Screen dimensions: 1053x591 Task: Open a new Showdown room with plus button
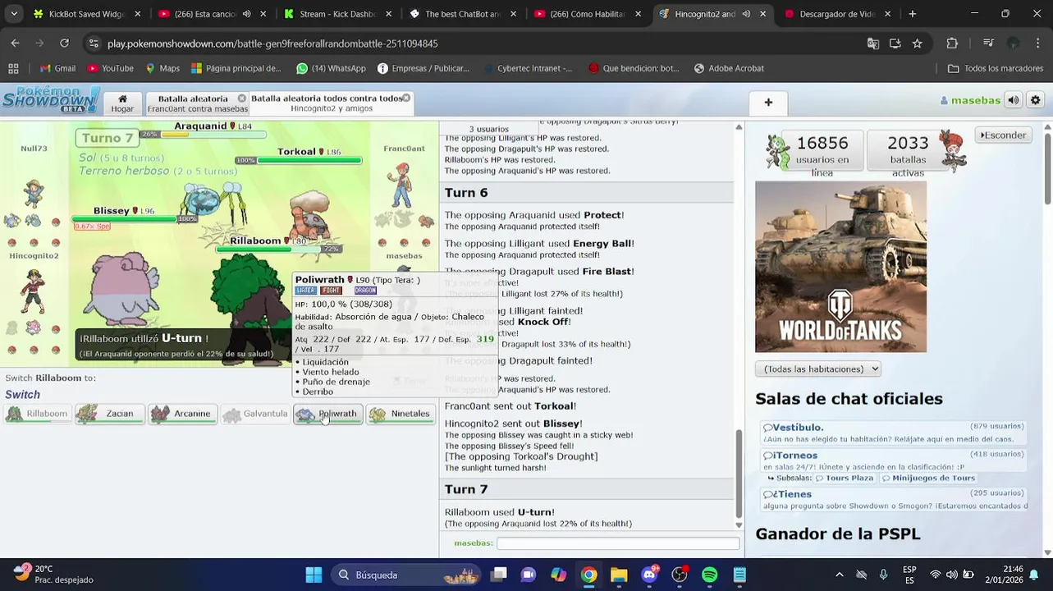pyautogui.click(x=768, y=103)
